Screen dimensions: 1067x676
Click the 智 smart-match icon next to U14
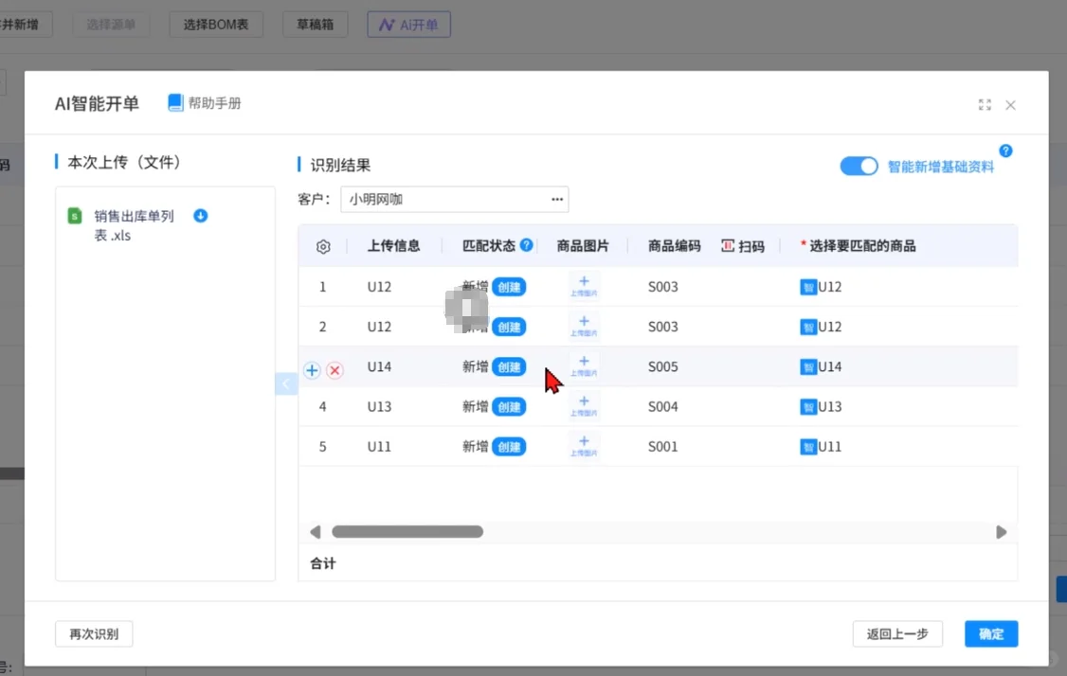point(807,366)
